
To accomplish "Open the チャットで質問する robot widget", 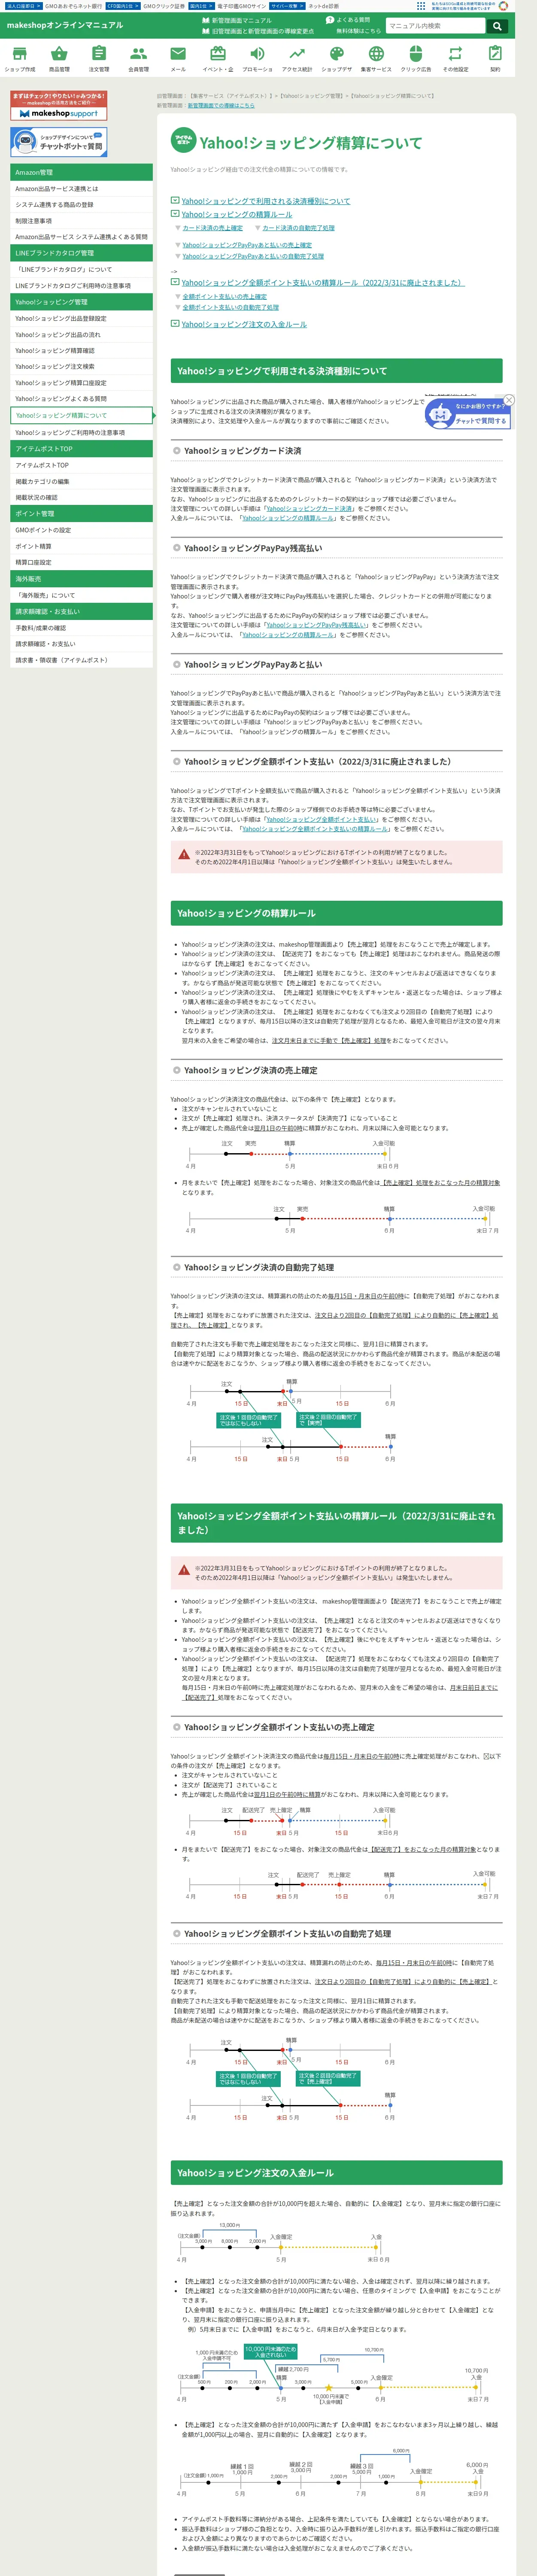I will pos(467,414).
